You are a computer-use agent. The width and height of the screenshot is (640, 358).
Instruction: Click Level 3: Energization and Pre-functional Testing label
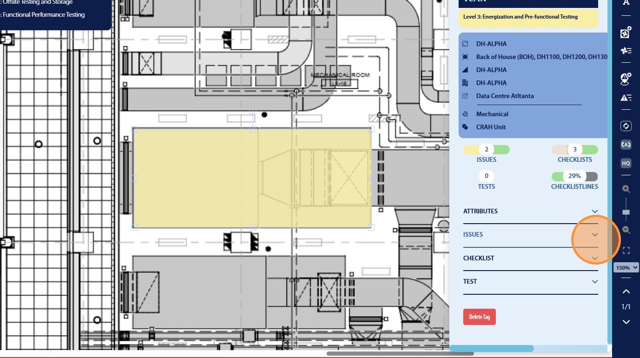coord(520,17)
